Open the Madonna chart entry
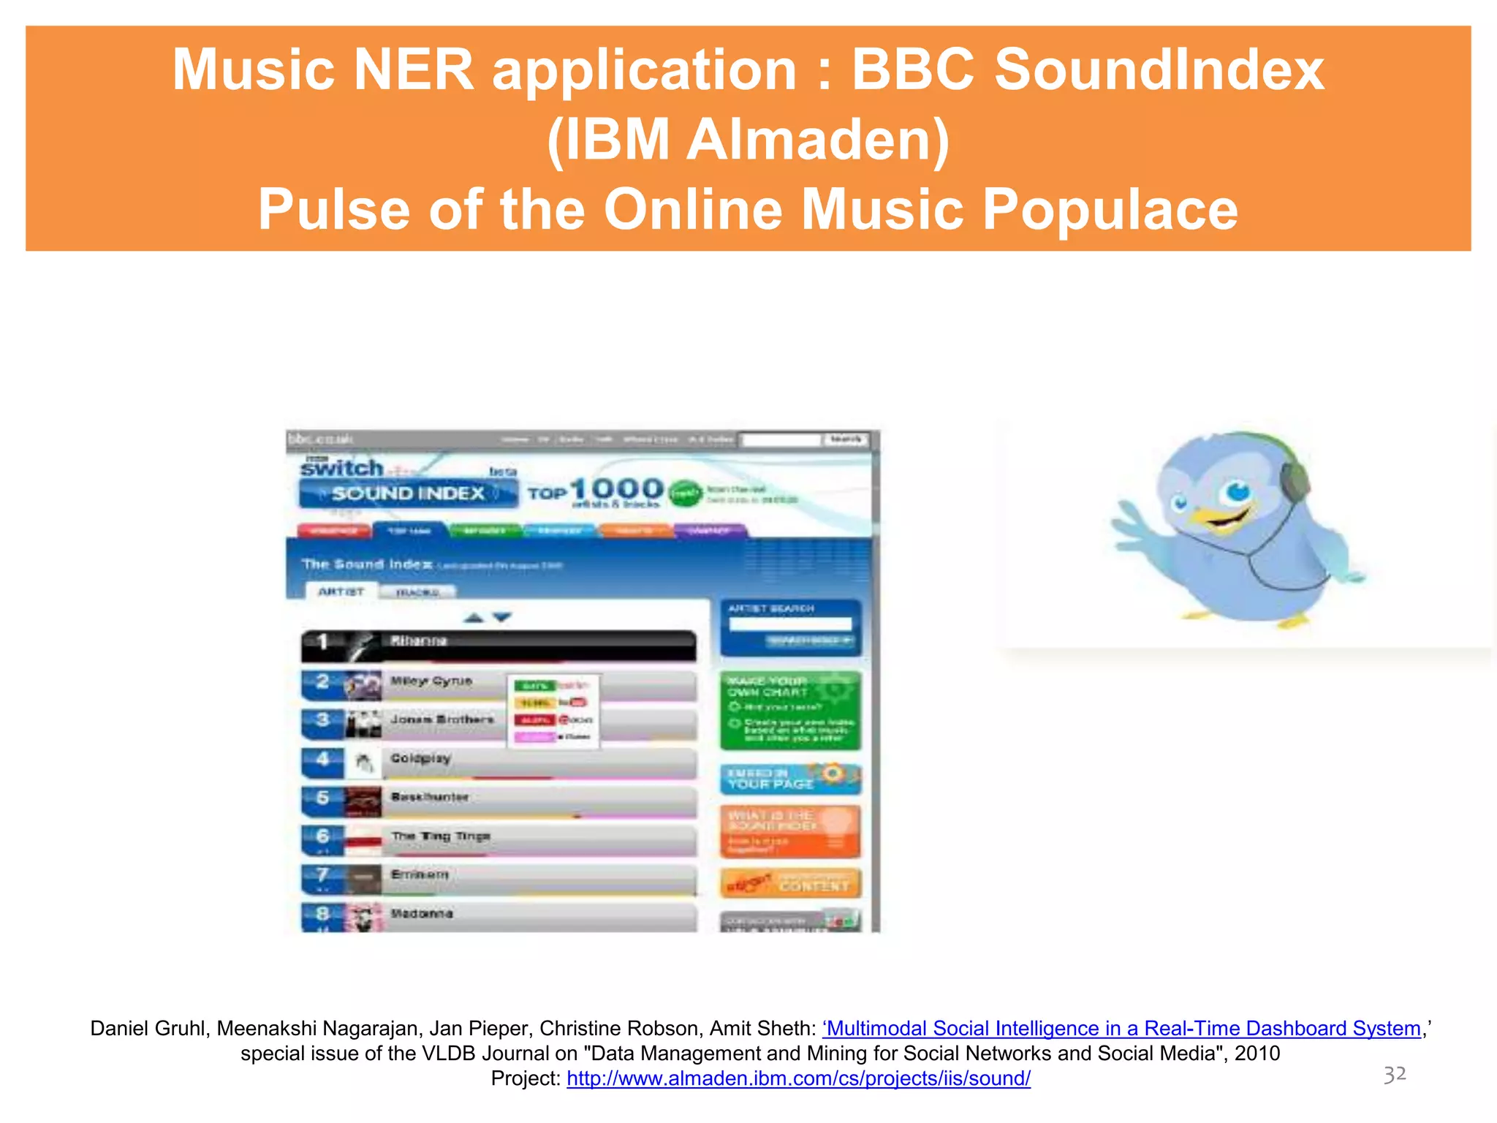The height and width of the screenshot is (1123, 1497). (499, 918)
